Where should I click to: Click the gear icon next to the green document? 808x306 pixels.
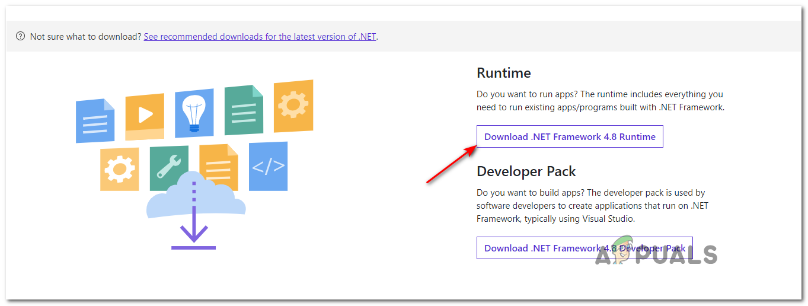pyautogui.click(x=293, y=106)
